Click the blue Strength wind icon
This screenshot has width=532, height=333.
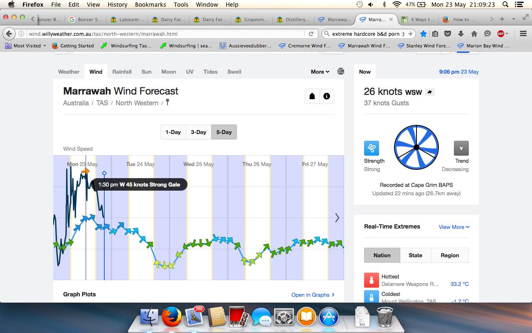(x=372, y=148)
